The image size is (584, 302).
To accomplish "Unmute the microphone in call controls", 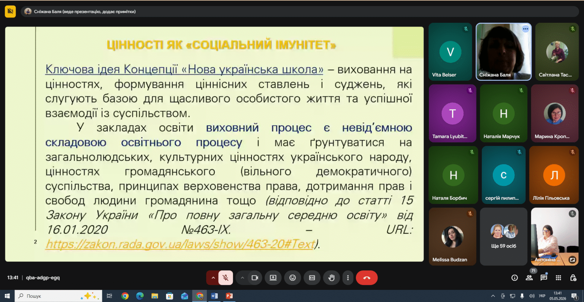I will pos(225,278).
